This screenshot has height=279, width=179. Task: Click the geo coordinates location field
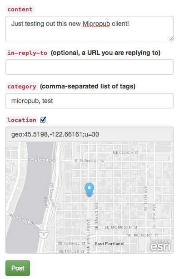[x=89, y=134]
